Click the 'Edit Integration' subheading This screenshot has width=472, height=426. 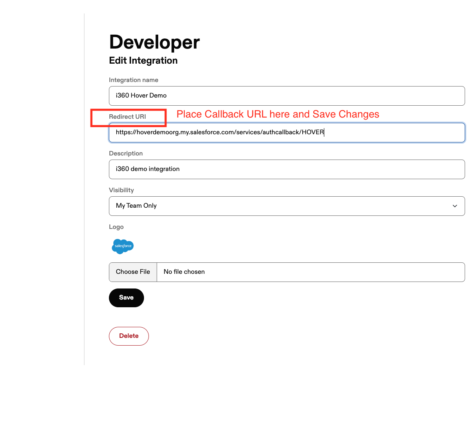[x=143, y=60]
